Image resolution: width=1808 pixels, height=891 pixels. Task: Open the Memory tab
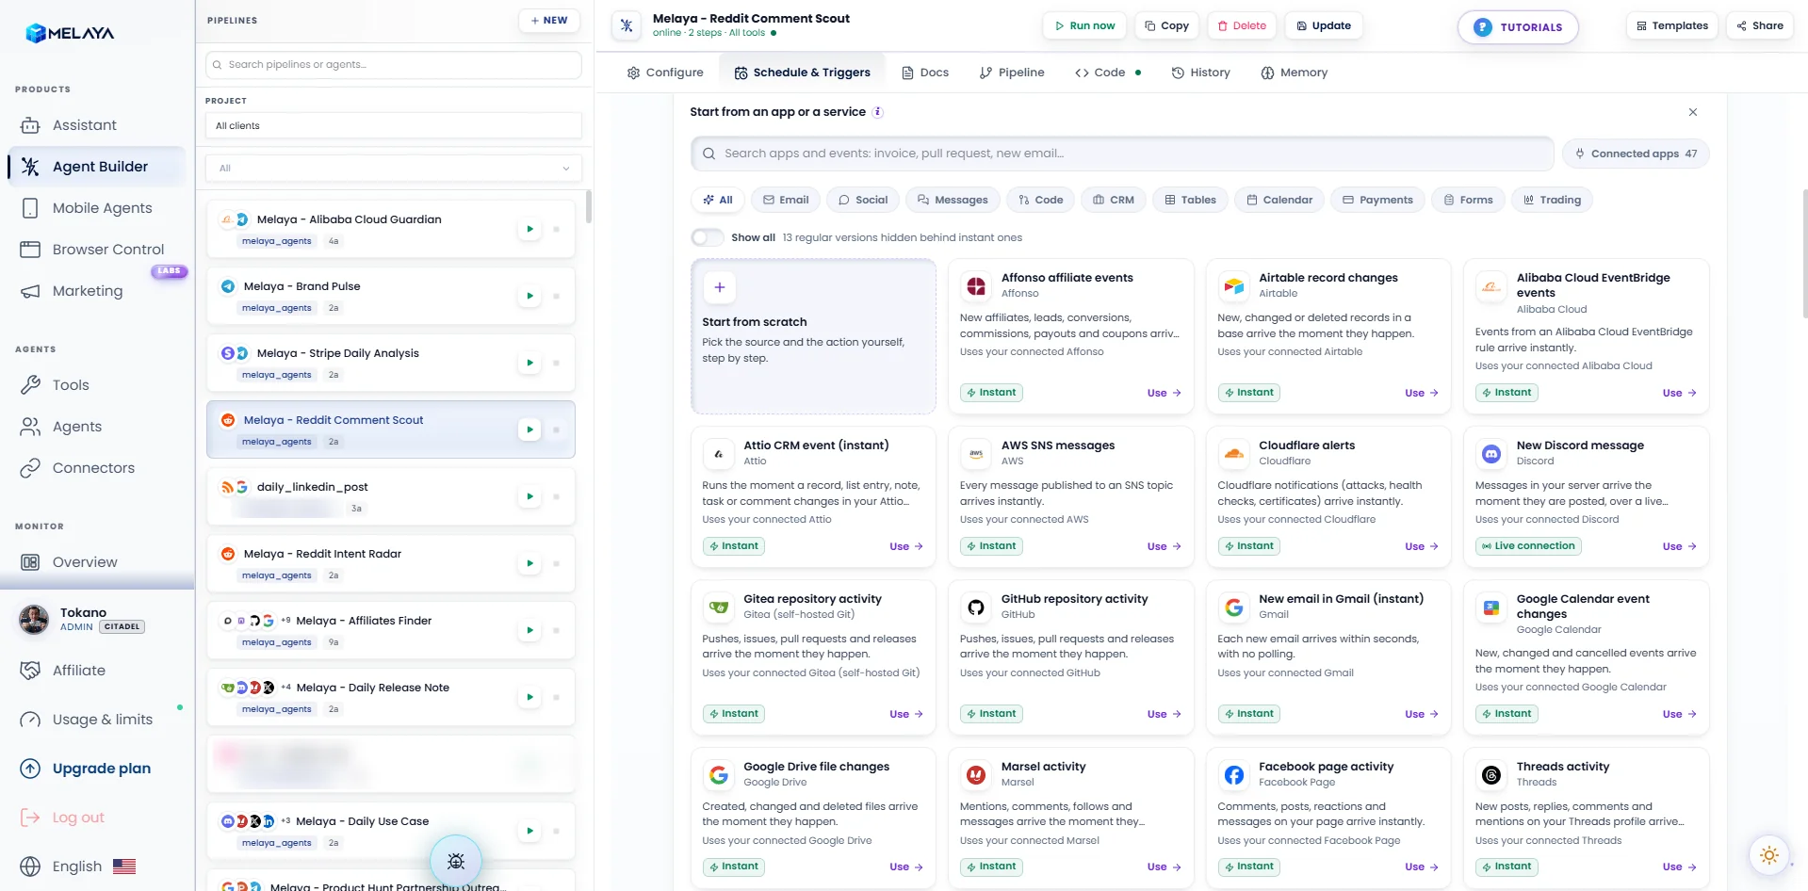click(1295, 73)
